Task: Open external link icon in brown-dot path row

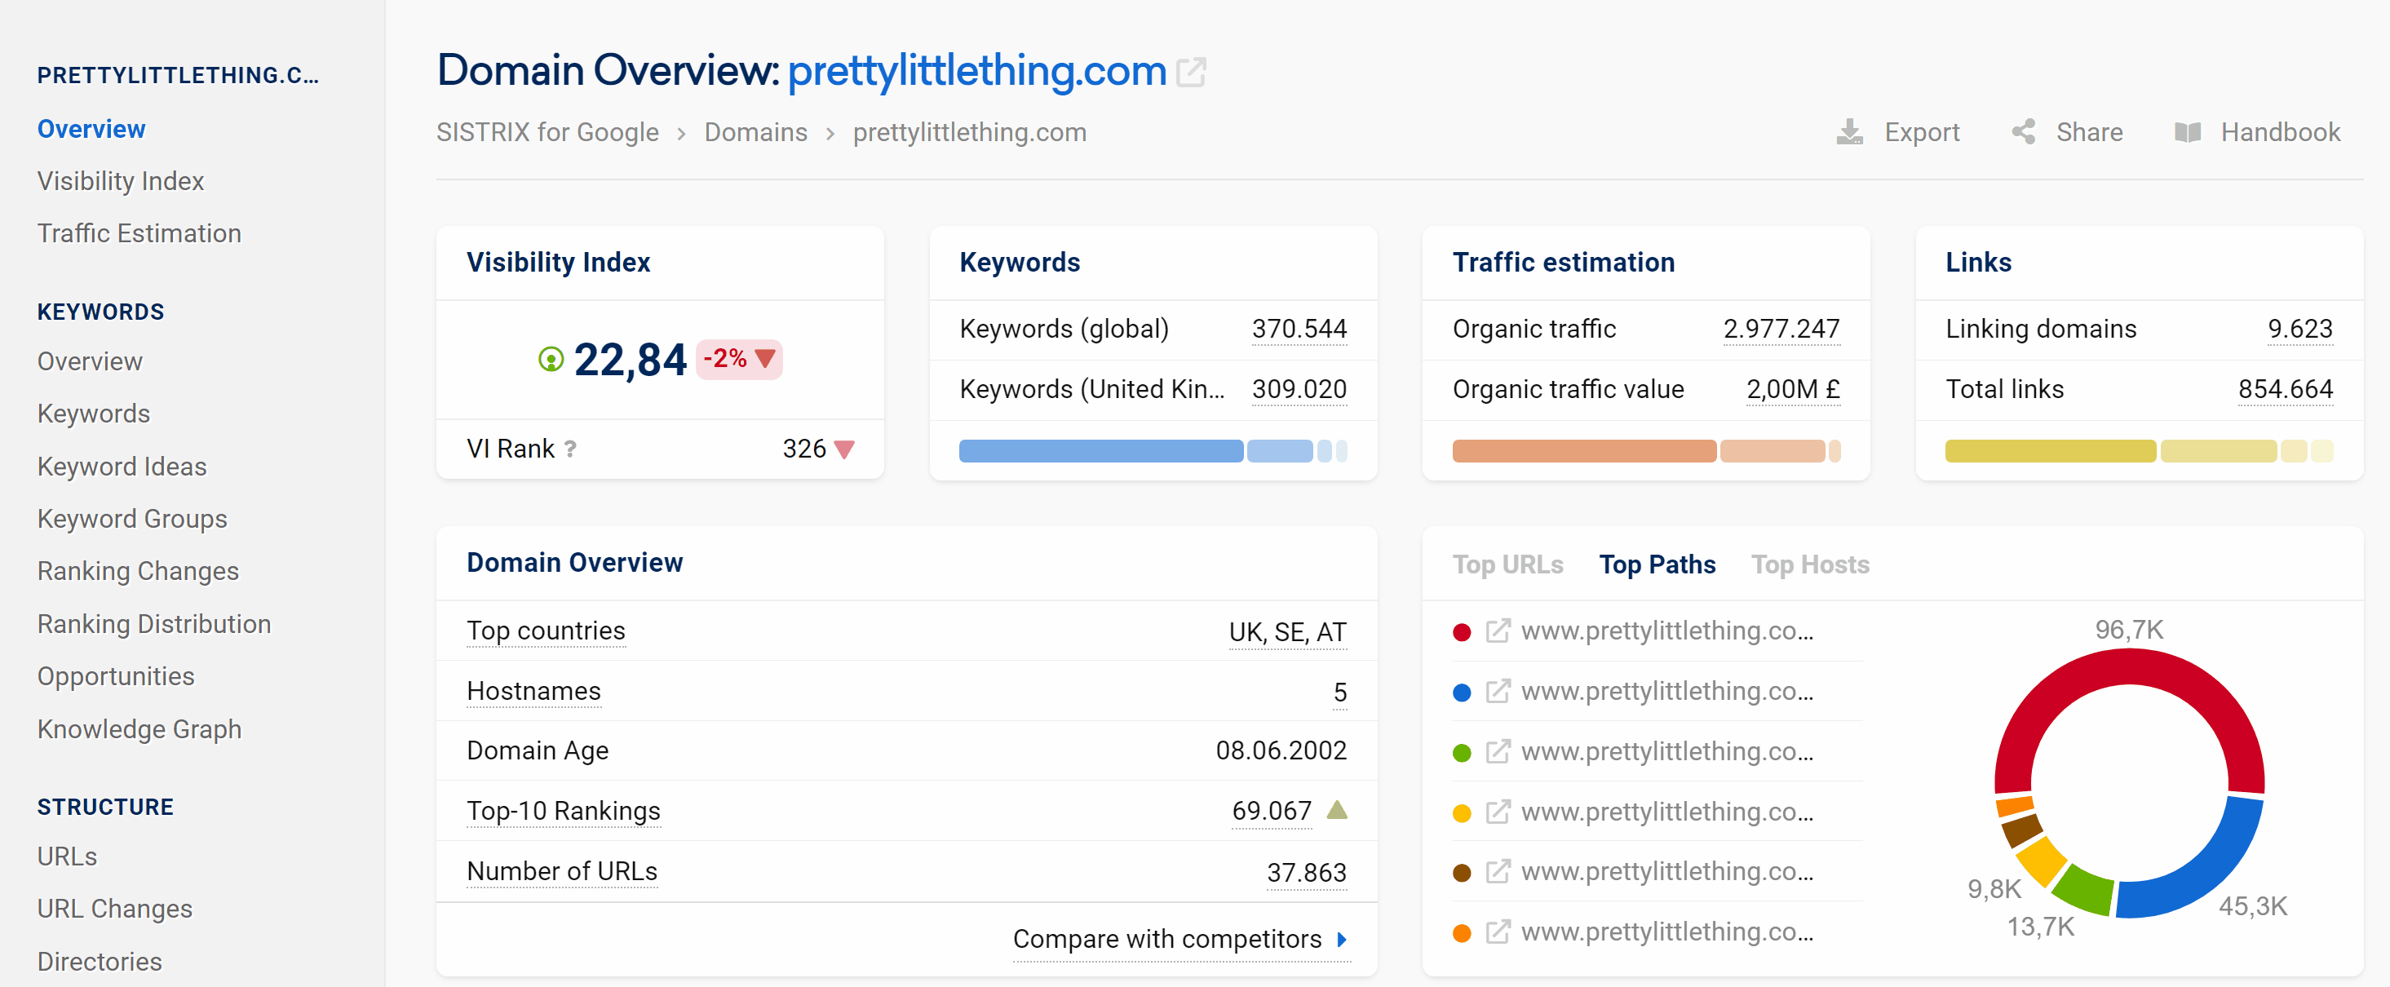Action: click(1498, 871)
